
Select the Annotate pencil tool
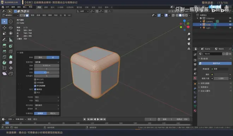pyautogui.click(x=4, y=40)
